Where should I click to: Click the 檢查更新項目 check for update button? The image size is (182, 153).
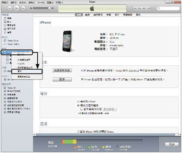[62, 71]
